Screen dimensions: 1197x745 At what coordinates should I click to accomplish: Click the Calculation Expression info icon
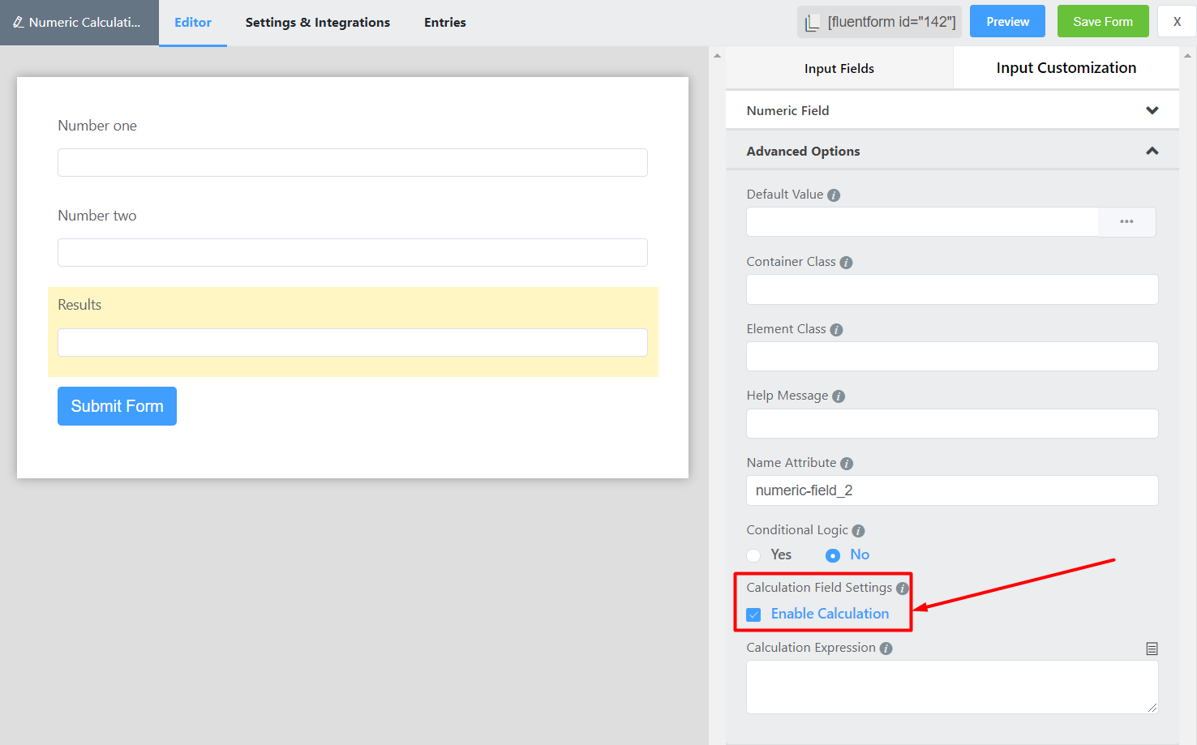886,649
